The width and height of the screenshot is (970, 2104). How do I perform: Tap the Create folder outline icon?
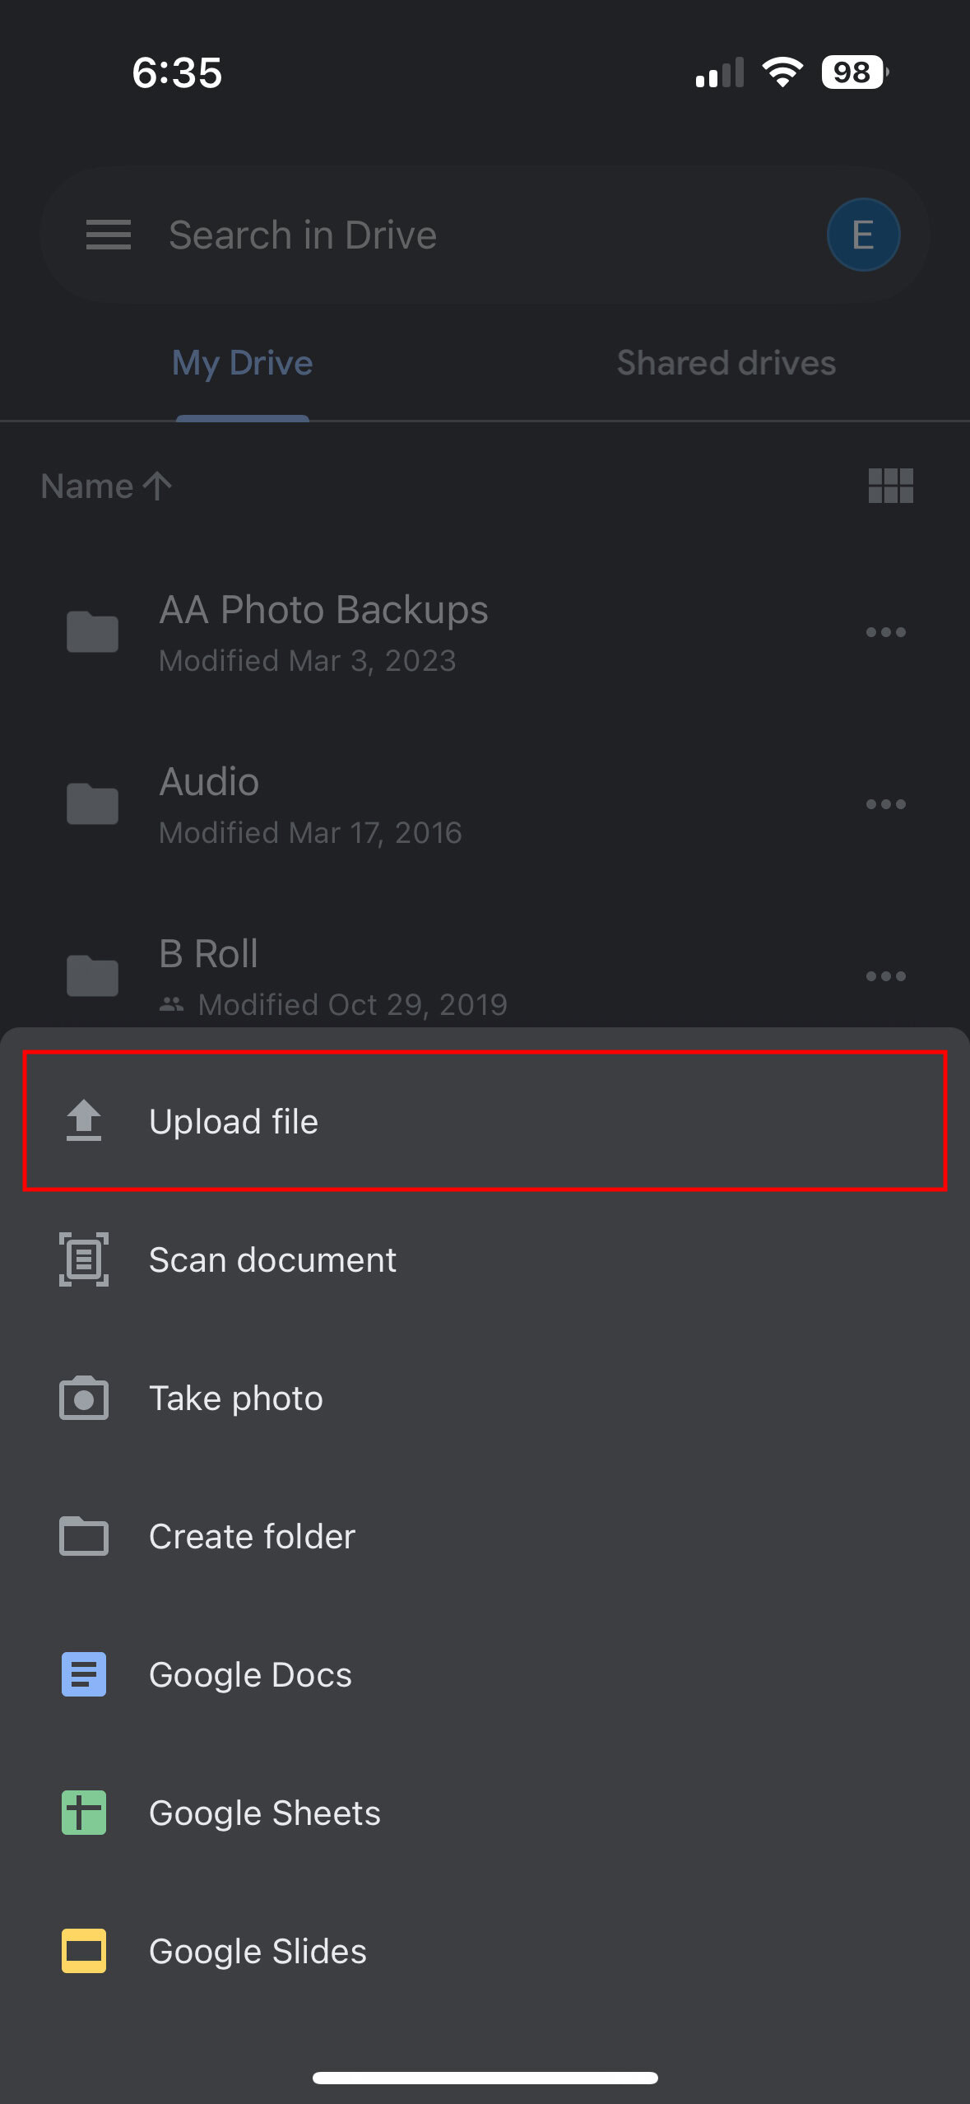[84, 1536]
